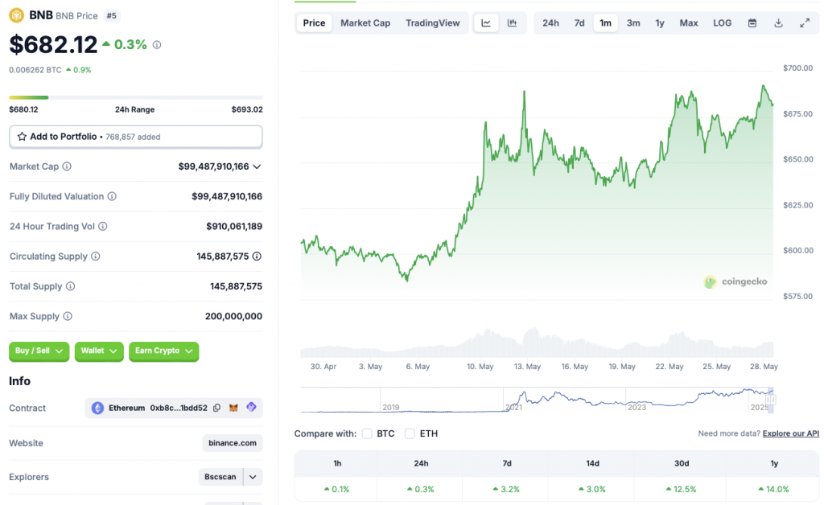Open the Bscscan explorer link
Viewport: 824px width, 505px height.
(220, 477)
